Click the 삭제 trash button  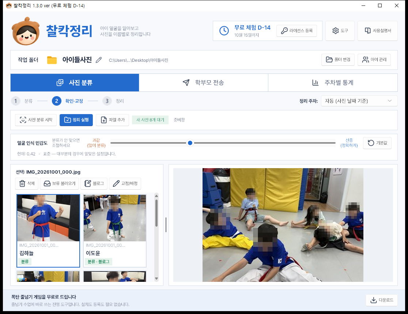pos(27,184)
